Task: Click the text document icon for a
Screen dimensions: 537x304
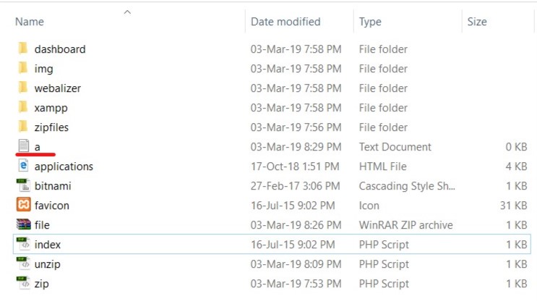Action: [22, 147]
